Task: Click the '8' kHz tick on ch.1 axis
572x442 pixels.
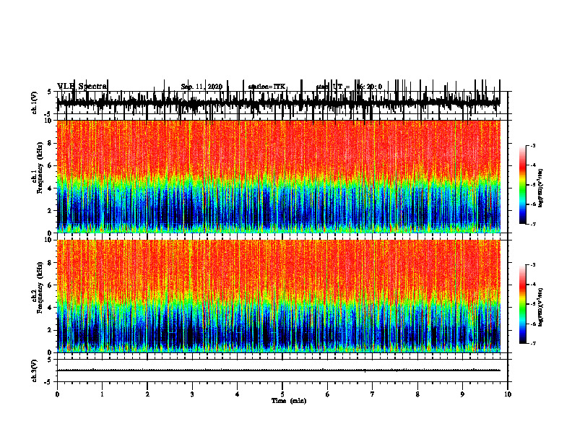Action: [51, 143]
